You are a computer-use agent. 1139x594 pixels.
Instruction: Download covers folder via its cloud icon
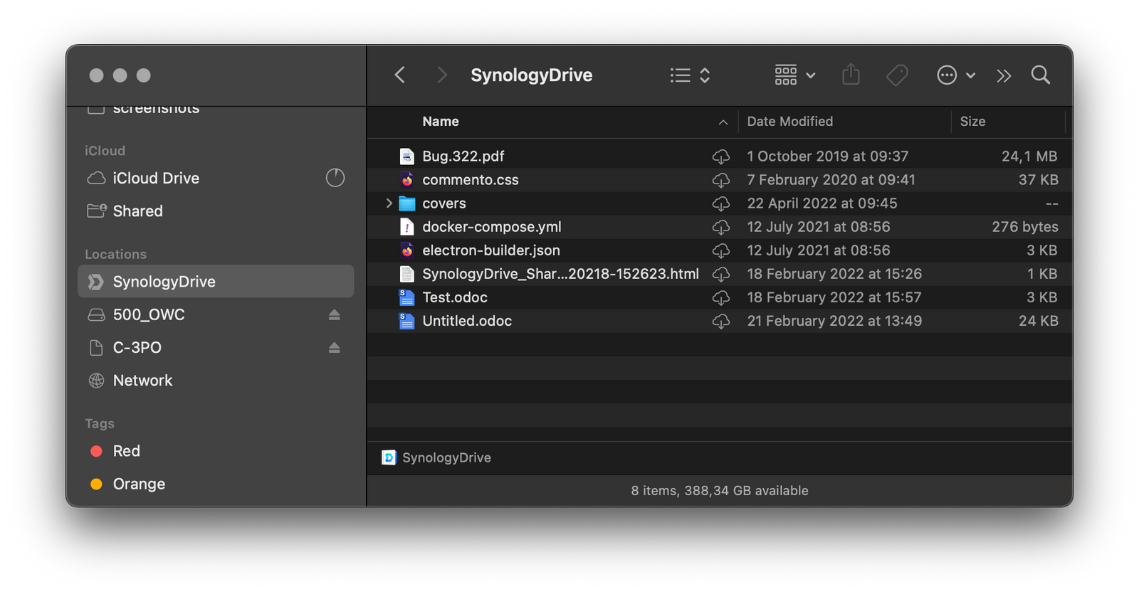721,203
